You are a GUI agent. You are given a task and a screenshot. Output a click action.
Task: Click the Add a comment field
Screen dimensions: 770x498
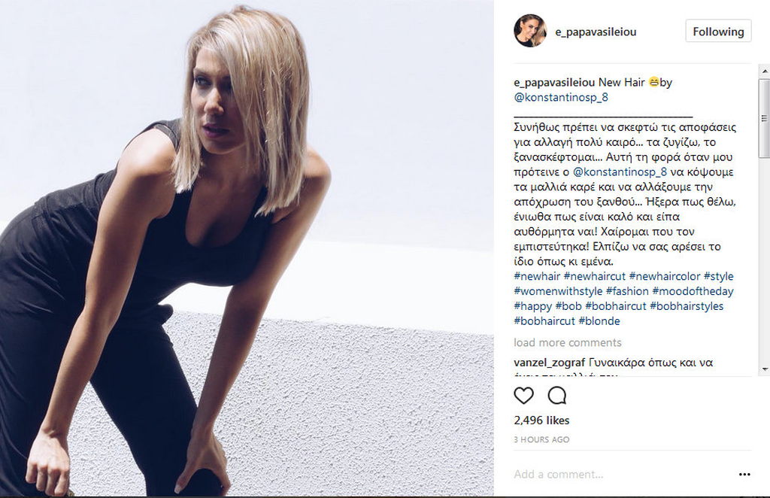(x=623, y=475)
